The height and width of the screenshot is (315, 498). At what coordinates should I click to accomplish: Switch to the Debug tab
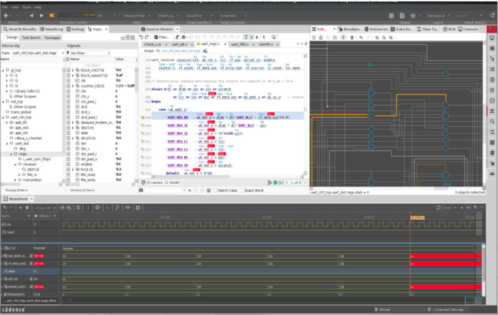75,29
